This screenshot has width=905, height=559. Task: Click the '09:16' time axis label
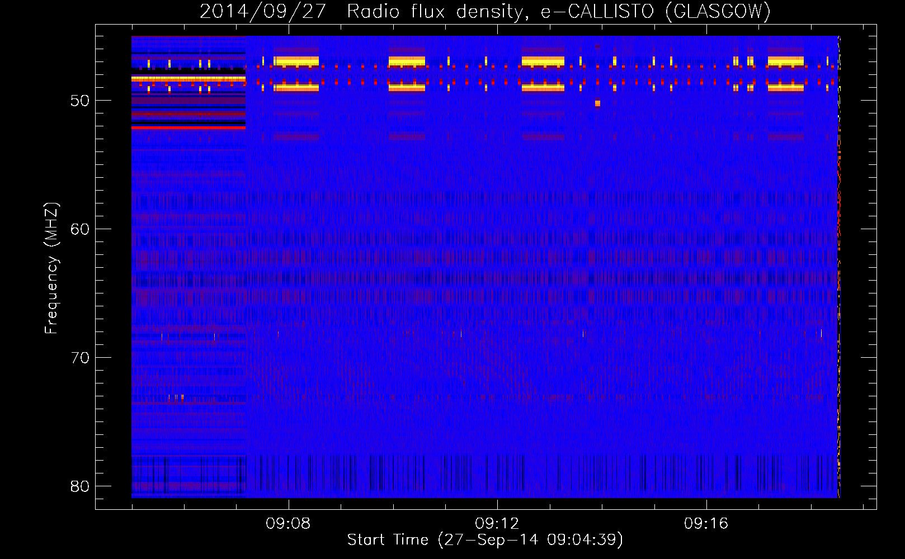pos(706,524)
